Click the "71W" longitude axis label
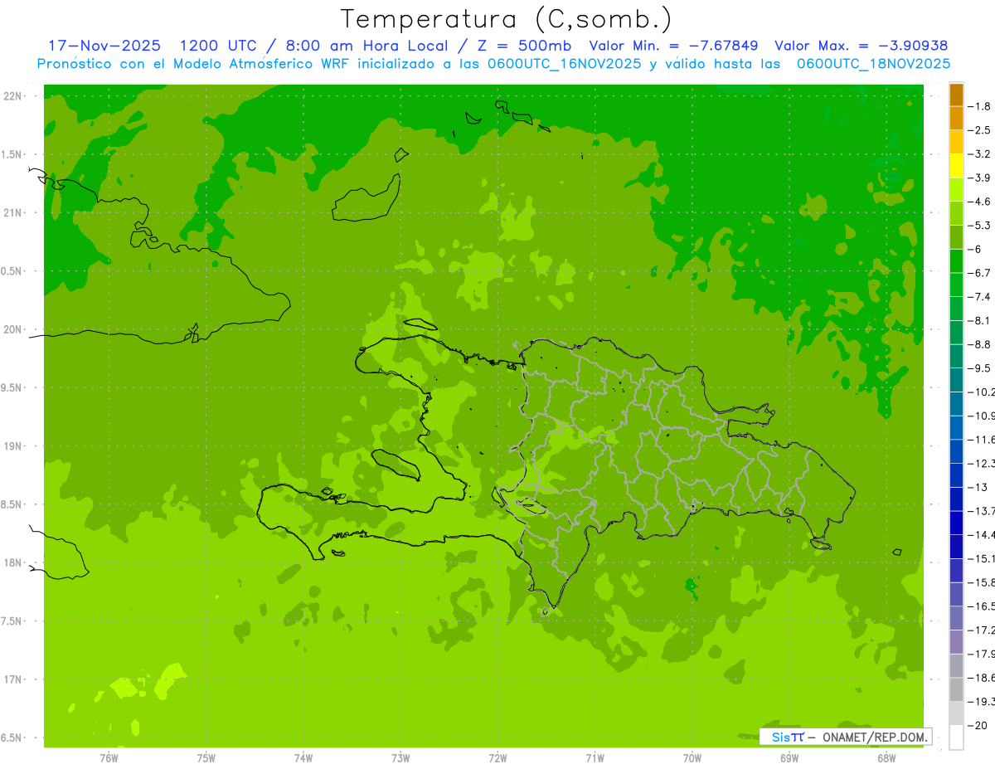995x769 pixels. coord(595,758)
